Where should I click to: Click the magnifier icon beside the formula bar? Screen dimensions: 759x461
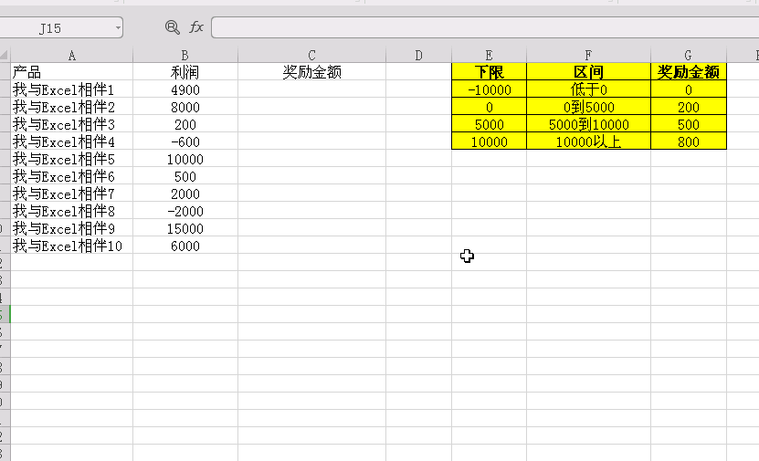173,27
